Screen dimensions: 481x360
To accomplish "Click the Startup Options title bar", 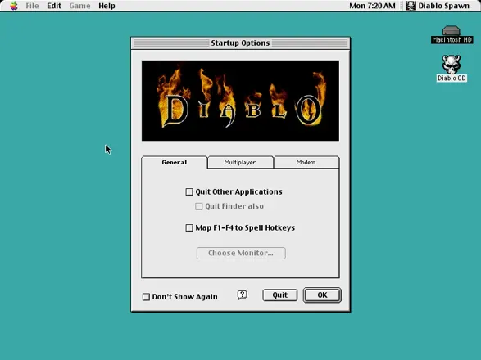I will point(241,43).
